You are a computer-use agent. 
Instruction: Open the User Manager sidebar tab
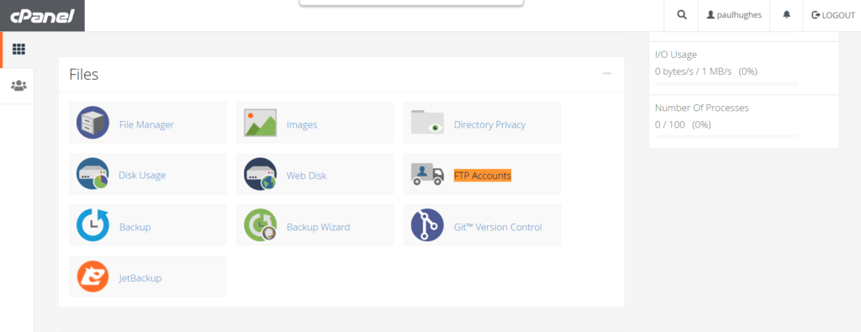click(x=18, y=86)
